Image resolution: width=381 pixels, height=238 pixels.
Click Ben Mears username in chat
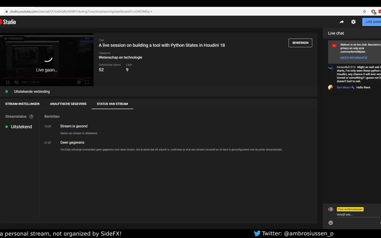coord(344,87)
